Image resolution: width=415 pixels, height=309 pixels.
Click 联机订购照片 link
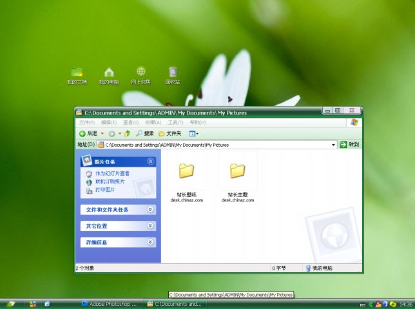tap(110, 182)
